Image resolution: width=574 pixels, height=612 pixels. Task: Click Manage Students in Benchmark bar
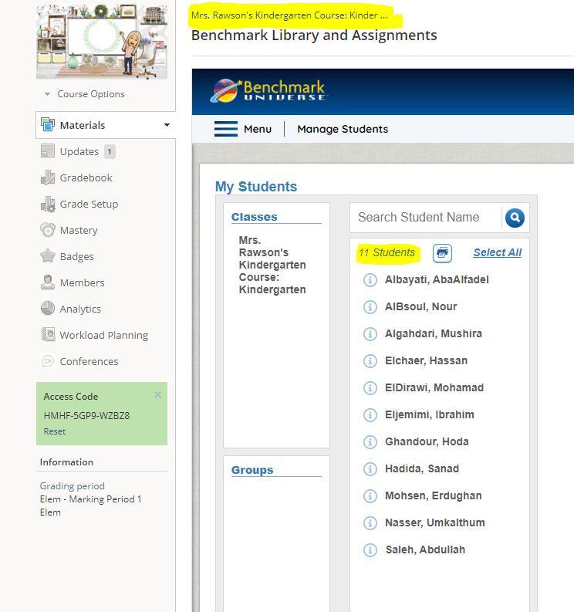[343, 129]
